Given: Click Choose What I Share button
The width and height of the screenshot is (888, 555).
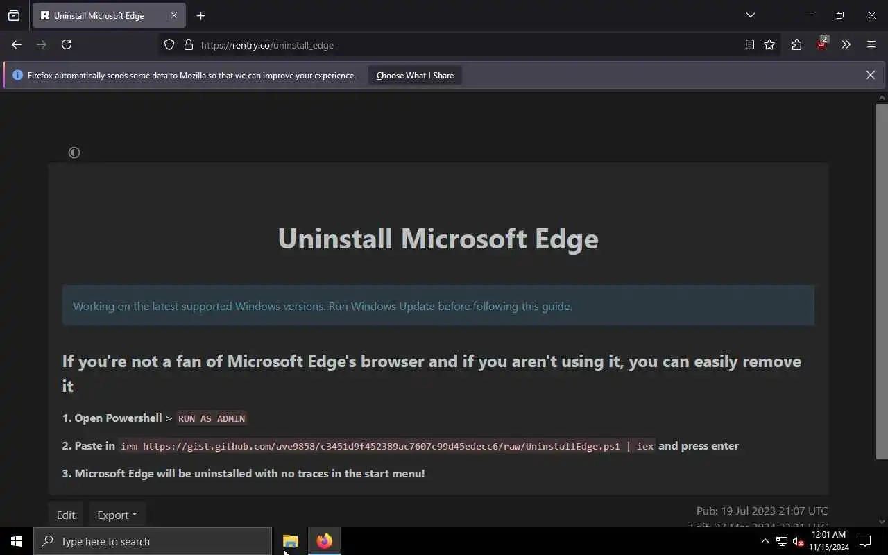Looking at the screenshot, I should click(x=415, y=75).
